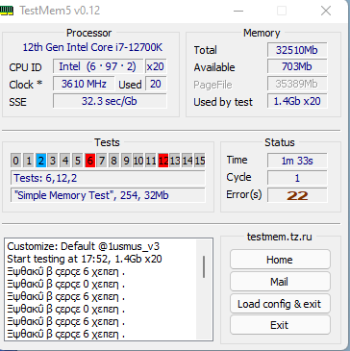Click log line Customize: Default @1usmus_v3
This screenshot has height=351, width=350.
tap(84, 246)
